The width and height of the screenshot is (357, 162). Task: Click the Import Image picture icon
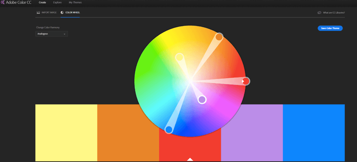pyautogui.click(x=38, y=12)
